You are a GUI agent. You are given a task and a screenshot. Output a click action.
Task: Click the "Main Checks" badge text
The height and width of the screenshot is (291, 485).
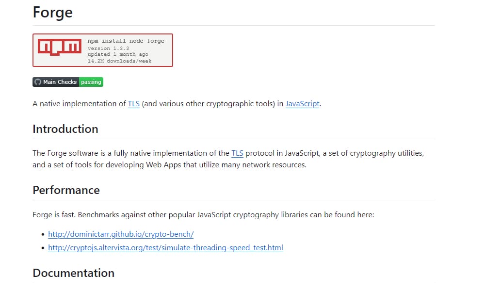60,82
